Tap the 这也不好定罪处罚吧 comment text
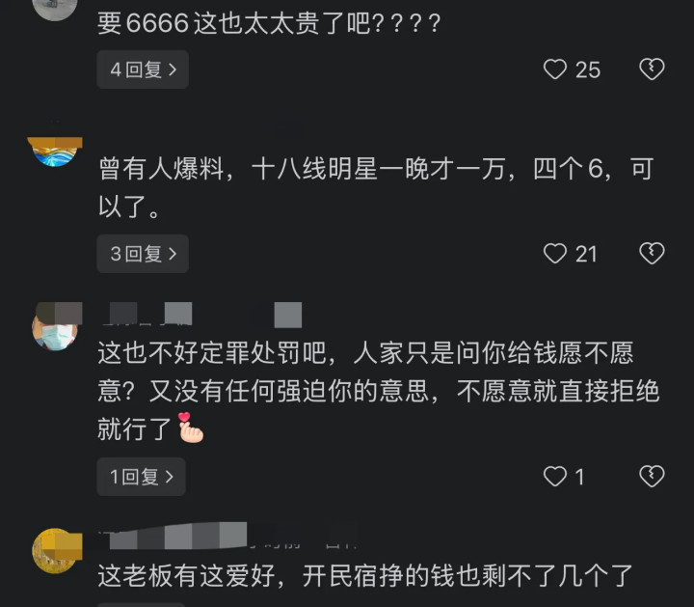694x607 pixels. 379,391
